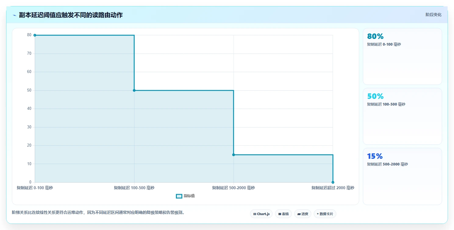Click the chart data point at value 15
Viewport: 454px width, 230px height.
click(x=234, y=155)
